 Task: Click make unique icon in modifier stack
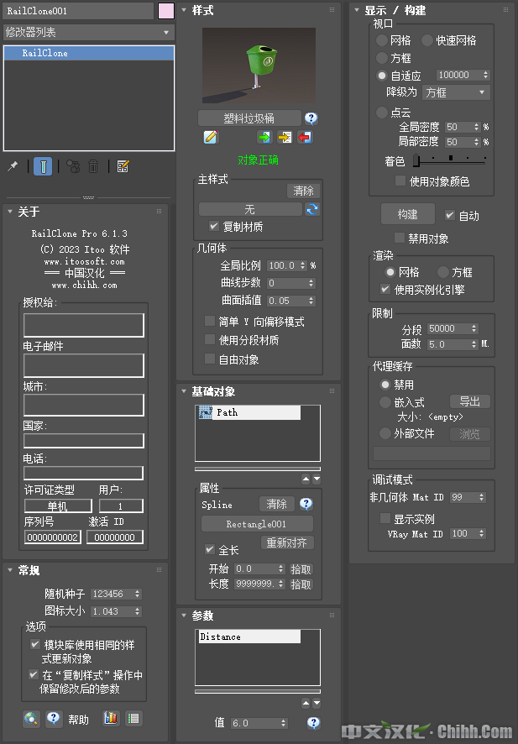pyautogui.click(x=72, y=166)
